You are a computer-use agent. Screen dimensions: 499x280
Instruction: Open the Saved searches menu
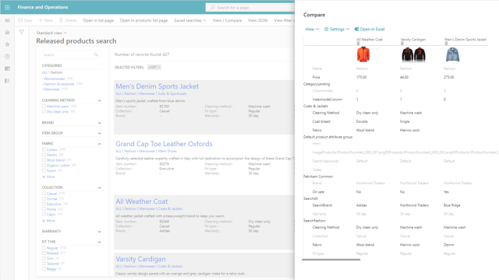click(190, 20)
